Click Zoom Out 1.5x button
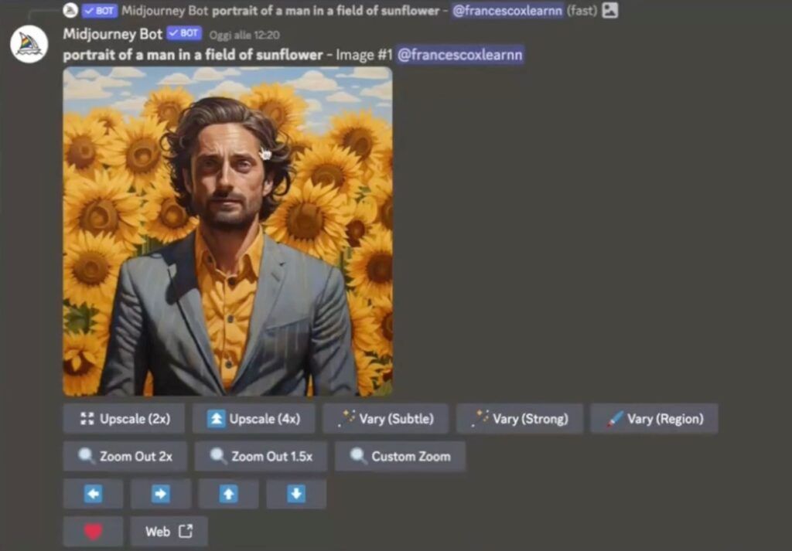 tap(261, 456)
